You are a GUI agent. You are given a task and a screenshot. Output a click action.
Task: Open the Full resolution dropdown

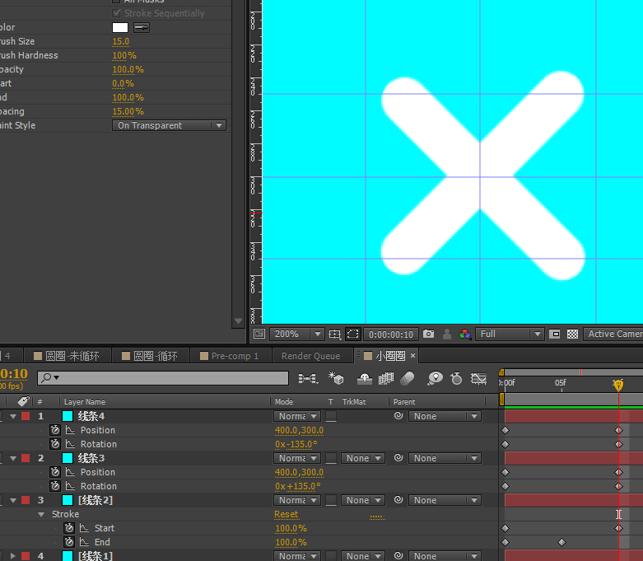tap(510, 334)
